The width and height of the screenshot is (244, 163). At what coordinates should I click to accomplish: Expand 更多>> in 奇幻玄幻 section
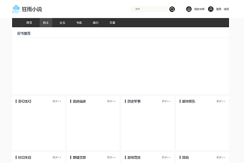[x=57, y=101]
